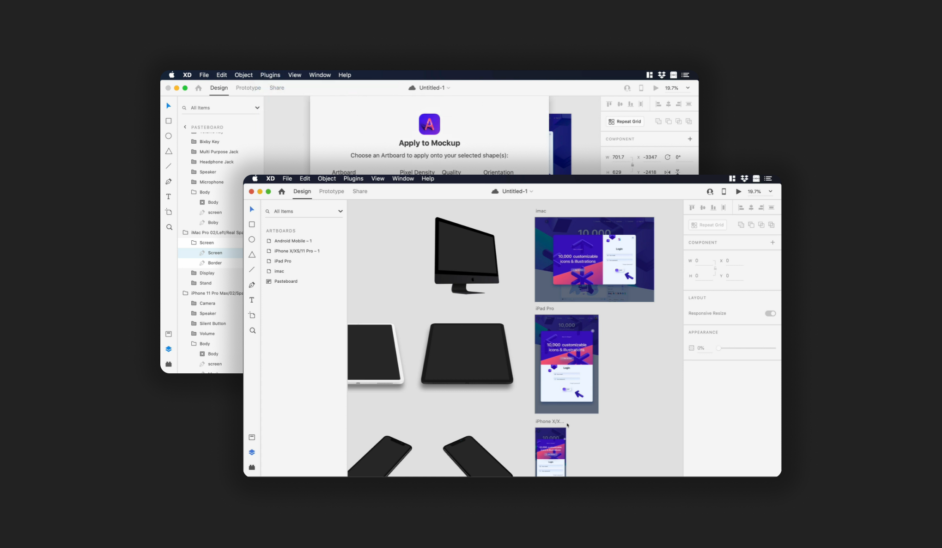Expand the All Items dropdown in front window
This screenshot has width=942, height=548.
[340, 211]
